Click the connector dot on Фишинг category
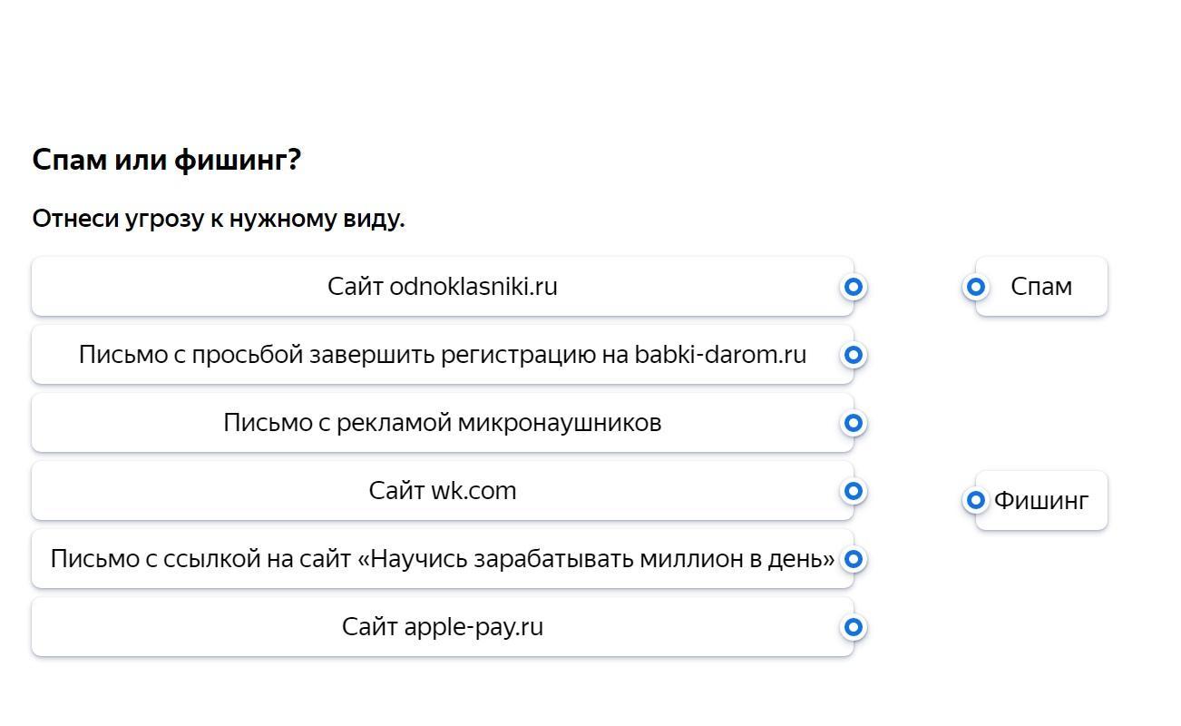Screen dimensions: 1181x726 click(x=975, y=500)
